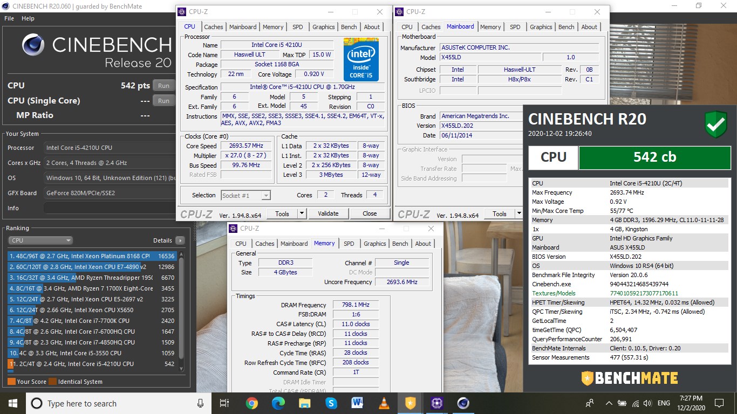The height and width of the screenshot is (414, 737).
Task: Switch to SPD tab in CPU-Z processor window
Action: click(x=297, y=27)
